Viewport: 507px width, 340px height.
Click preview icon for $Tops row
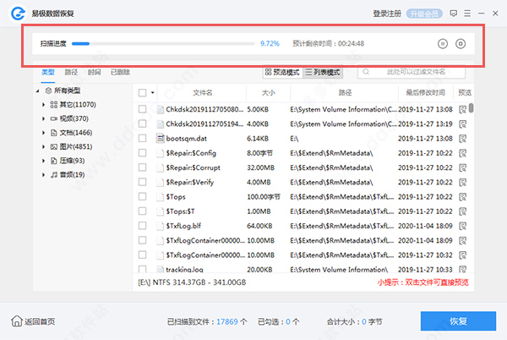coord(463,197)
